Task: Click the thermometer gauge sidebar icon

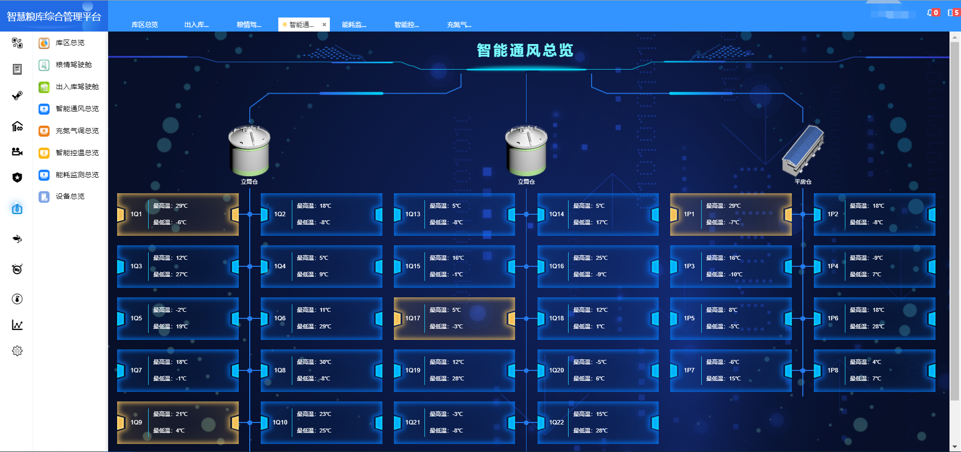Action: point(17,299)
